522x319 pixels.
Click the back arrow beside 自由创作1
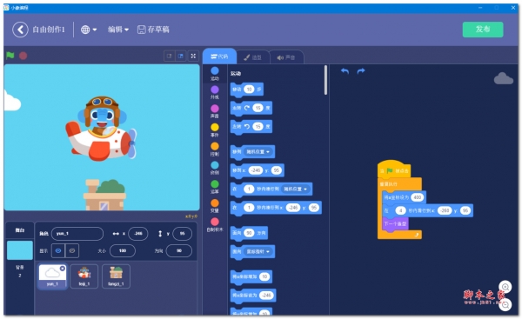[x=20, y=30]
